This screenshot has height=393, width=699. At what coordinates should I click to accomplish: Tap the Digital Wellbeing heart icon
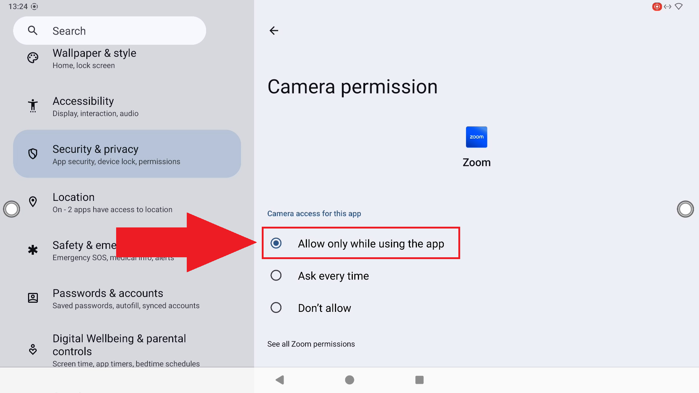coord(33,350)
